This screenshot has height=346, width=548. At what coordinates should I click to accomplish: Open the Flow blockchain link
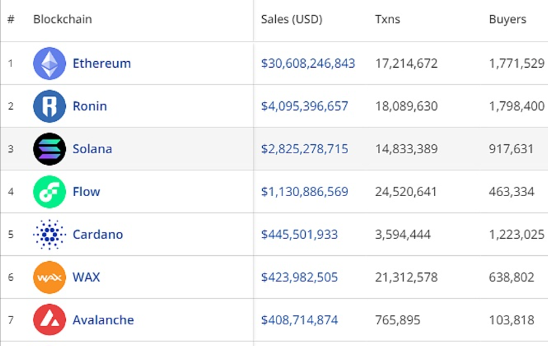(86, 192)
